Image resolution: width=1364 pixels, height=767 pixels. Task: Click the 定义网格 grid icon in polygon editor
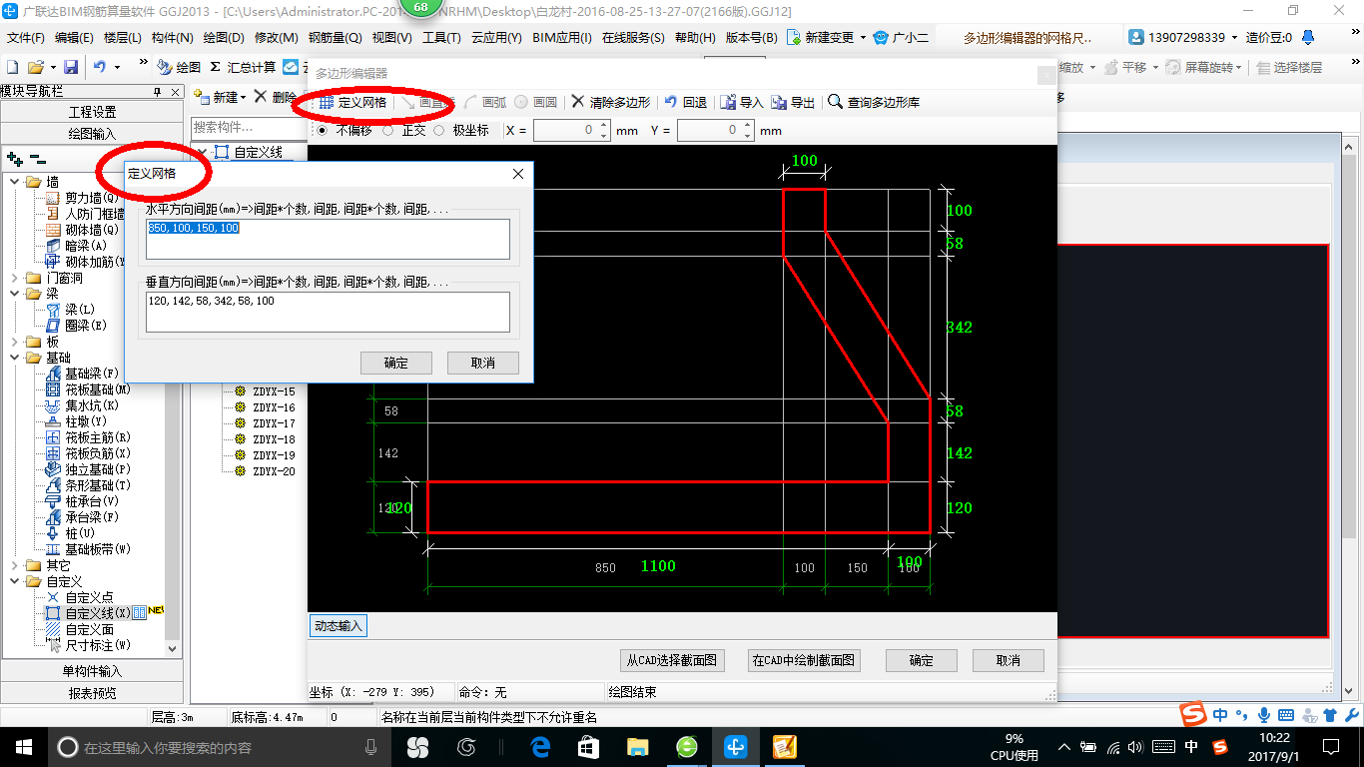point(326,102)
